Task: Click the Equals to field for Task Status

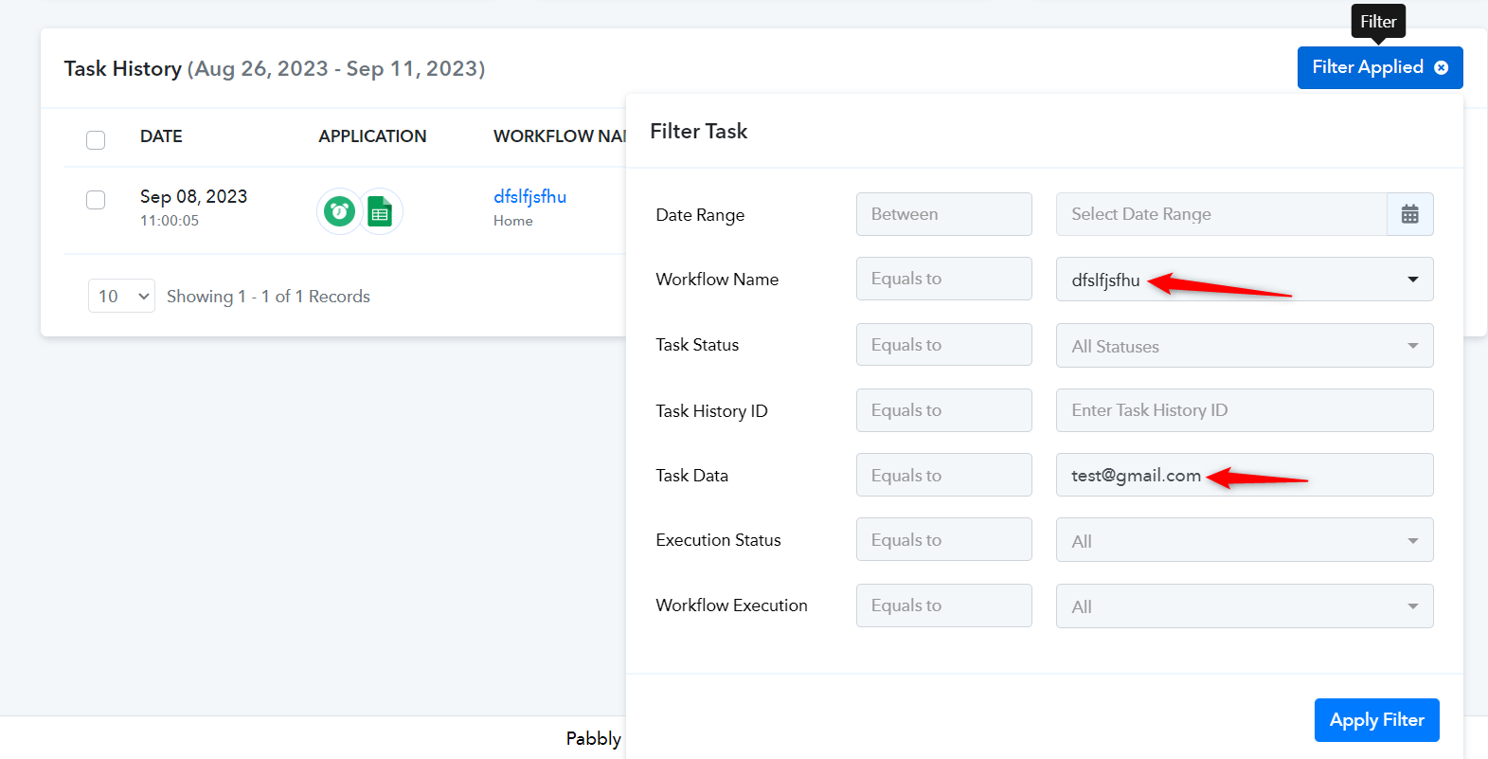Action: coord(944,345)
